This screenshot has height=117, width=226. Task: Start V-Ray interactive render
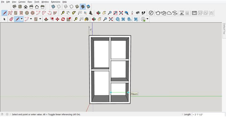point(163,13)
